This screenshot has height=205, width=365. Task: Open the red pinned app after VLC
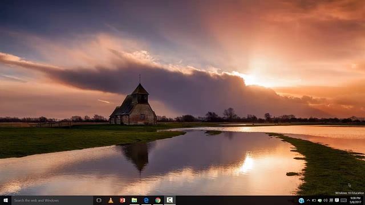[x=123, y=200]
